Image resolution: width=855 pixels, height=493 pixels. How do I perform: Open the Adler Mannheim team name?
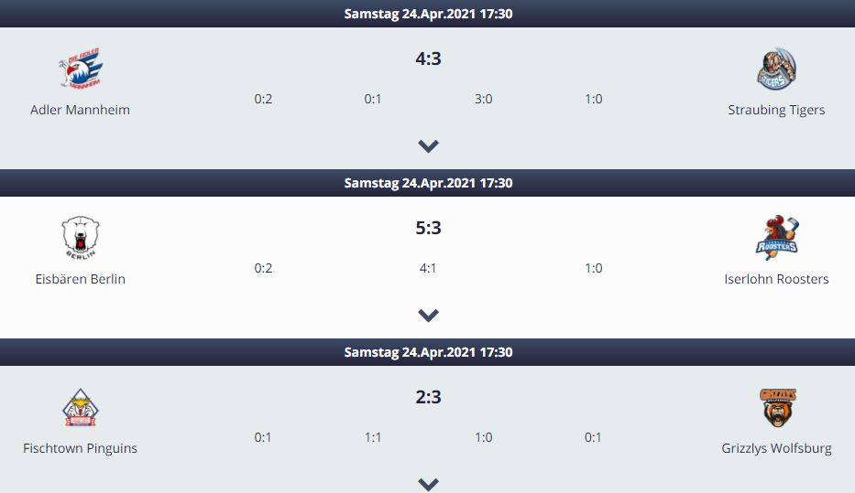[80, 110]
